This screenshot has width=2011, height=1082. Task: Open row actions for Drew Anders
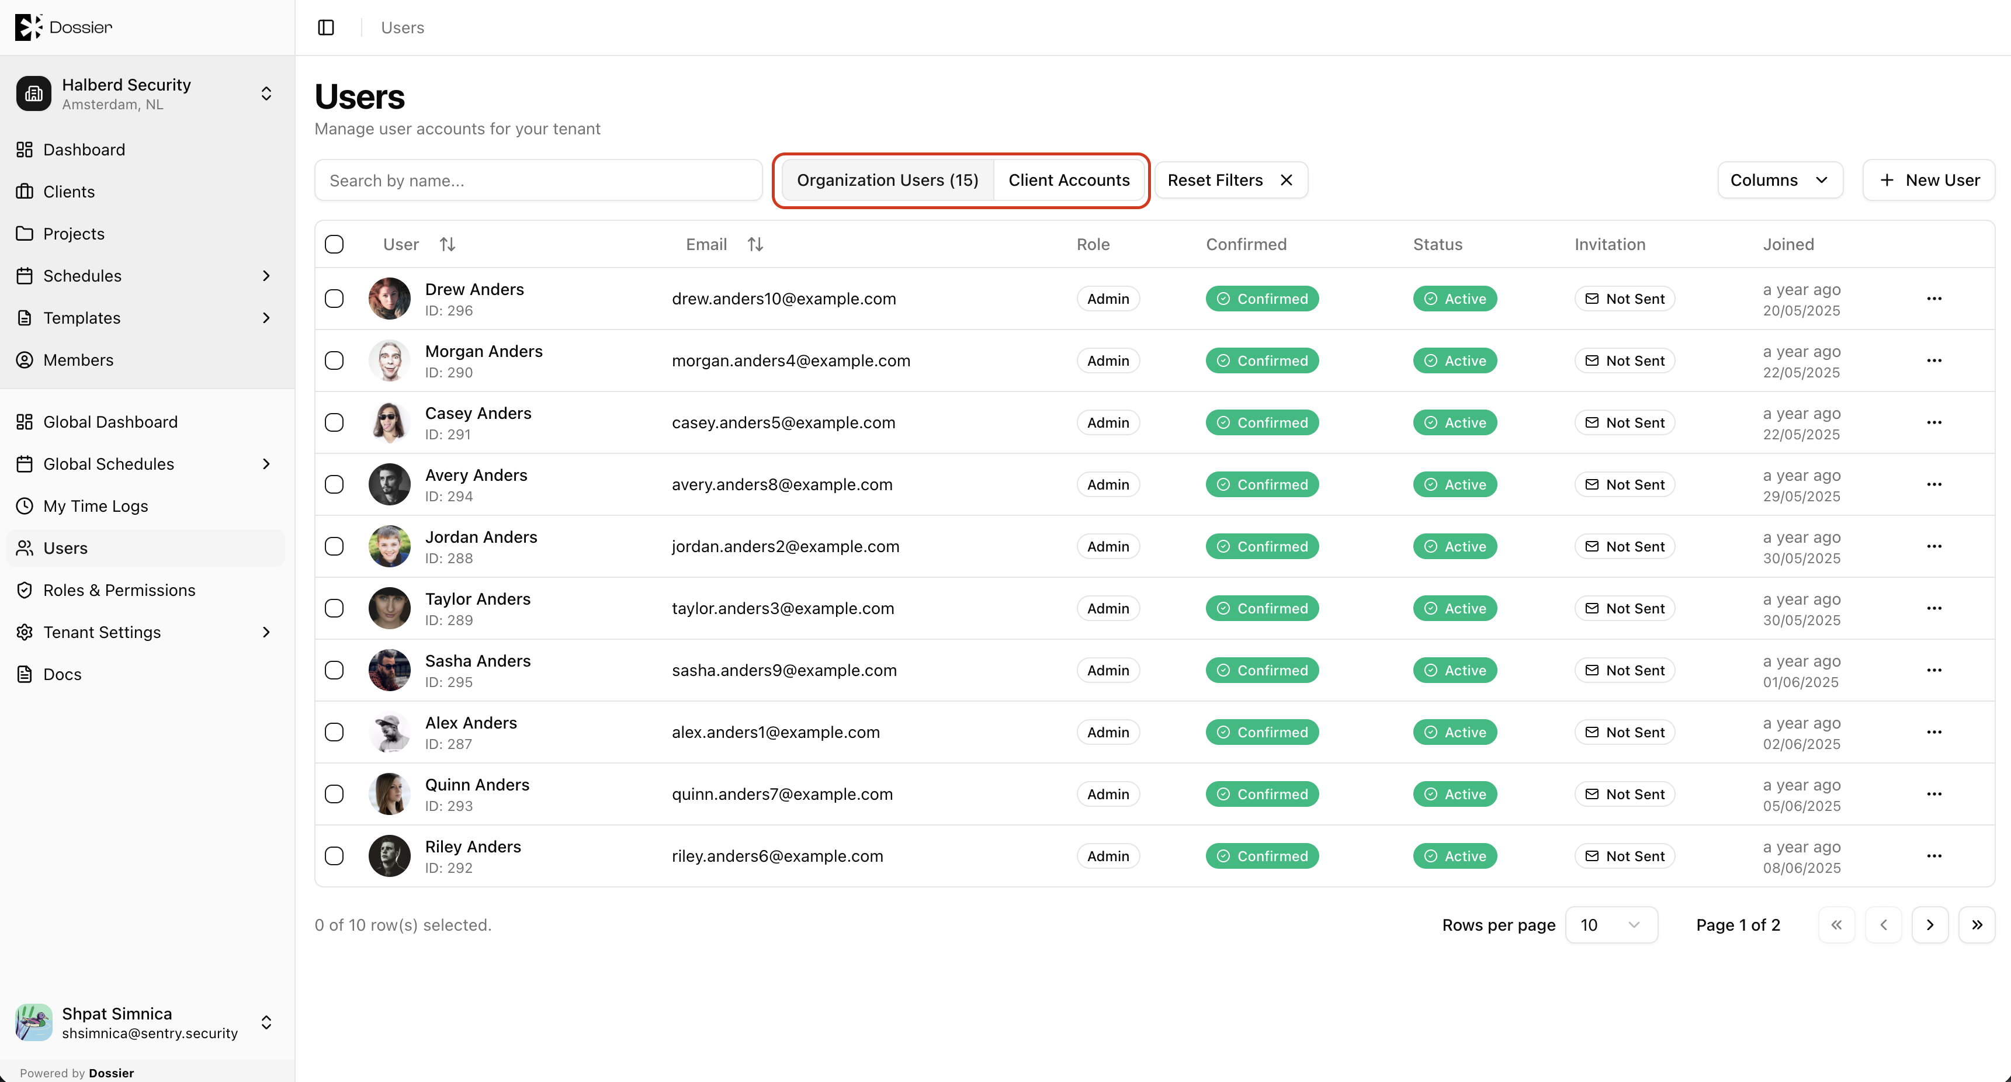pos(1934,298)
